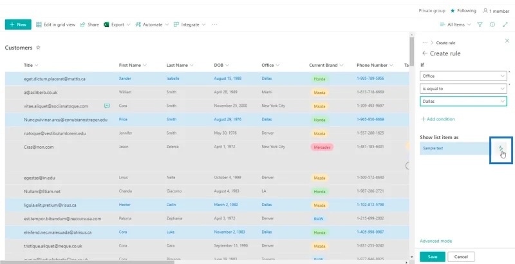
Task: Open the Integrate dropdown
Action: coord(189,24)
